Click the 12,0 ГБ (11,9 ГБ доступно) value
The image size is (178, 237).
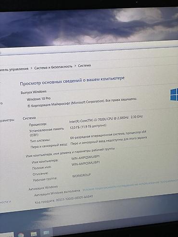click(88, 126)
